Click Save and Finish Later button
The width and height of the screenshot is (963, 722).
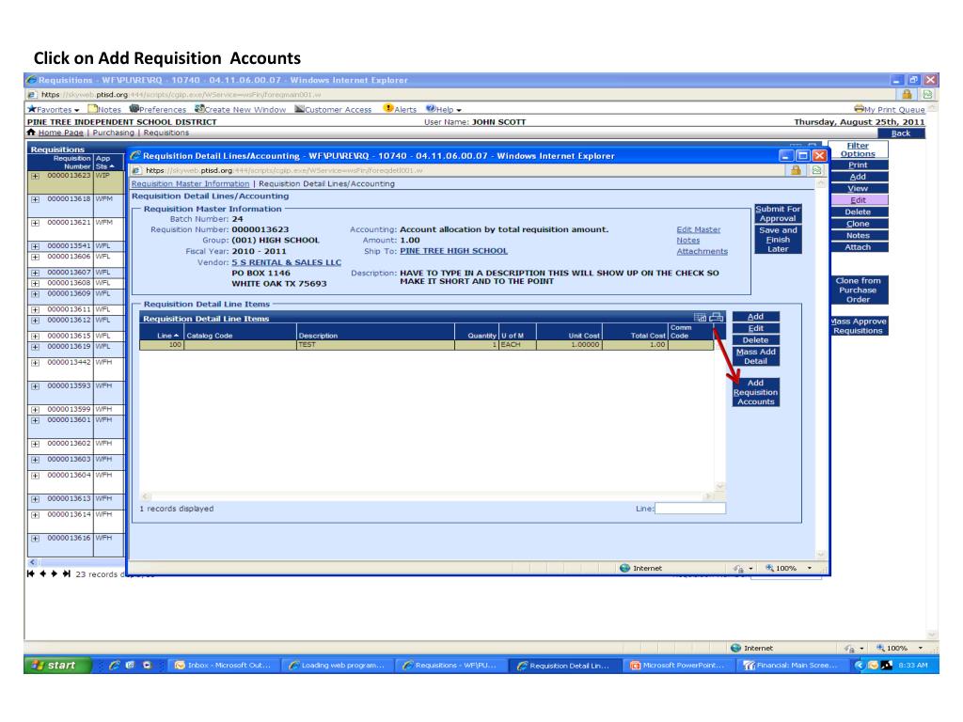pyautogui.click(x=778, y=240)
